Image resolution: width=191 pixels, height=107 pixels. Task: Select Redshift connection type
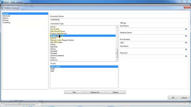[54, 38]
